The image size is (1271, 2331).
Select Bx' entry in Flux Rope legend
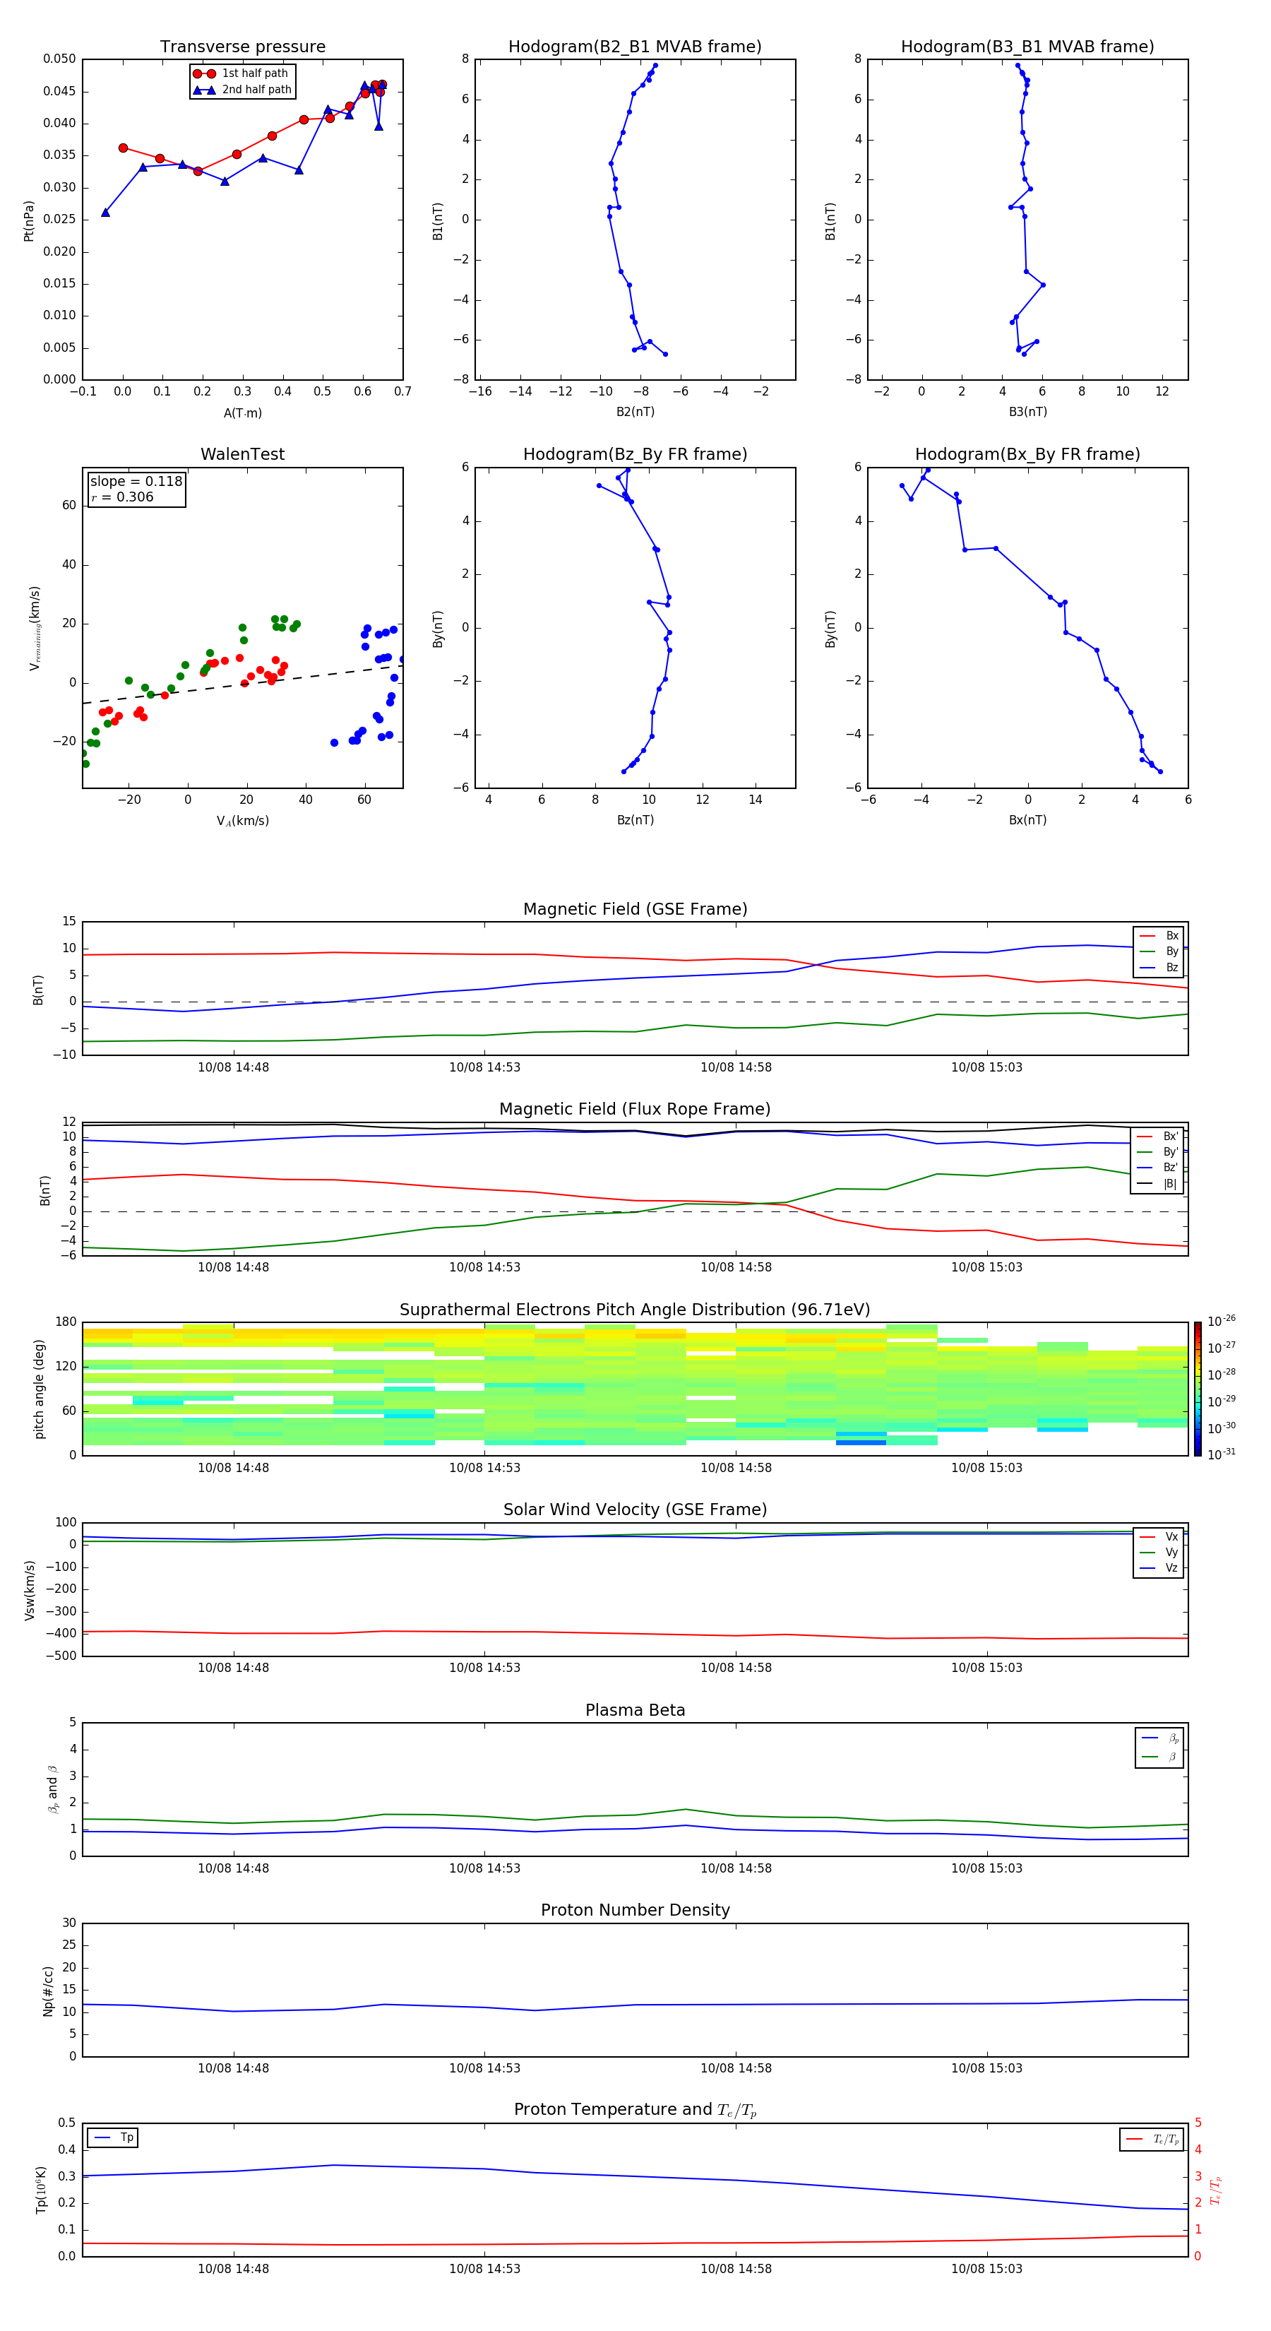point(1157,1137)
